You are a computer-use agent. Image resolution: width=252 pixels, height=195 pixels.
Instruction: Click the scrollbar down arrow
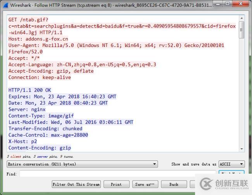(x=242, y=149)
